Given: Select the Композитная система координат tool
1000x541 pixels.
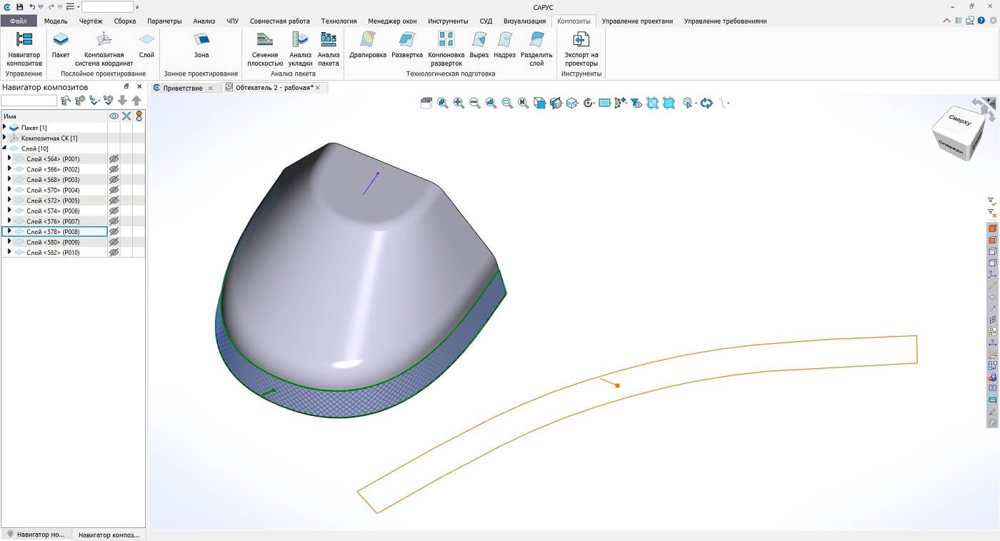Looking at the screenshot, I should 104,49.
